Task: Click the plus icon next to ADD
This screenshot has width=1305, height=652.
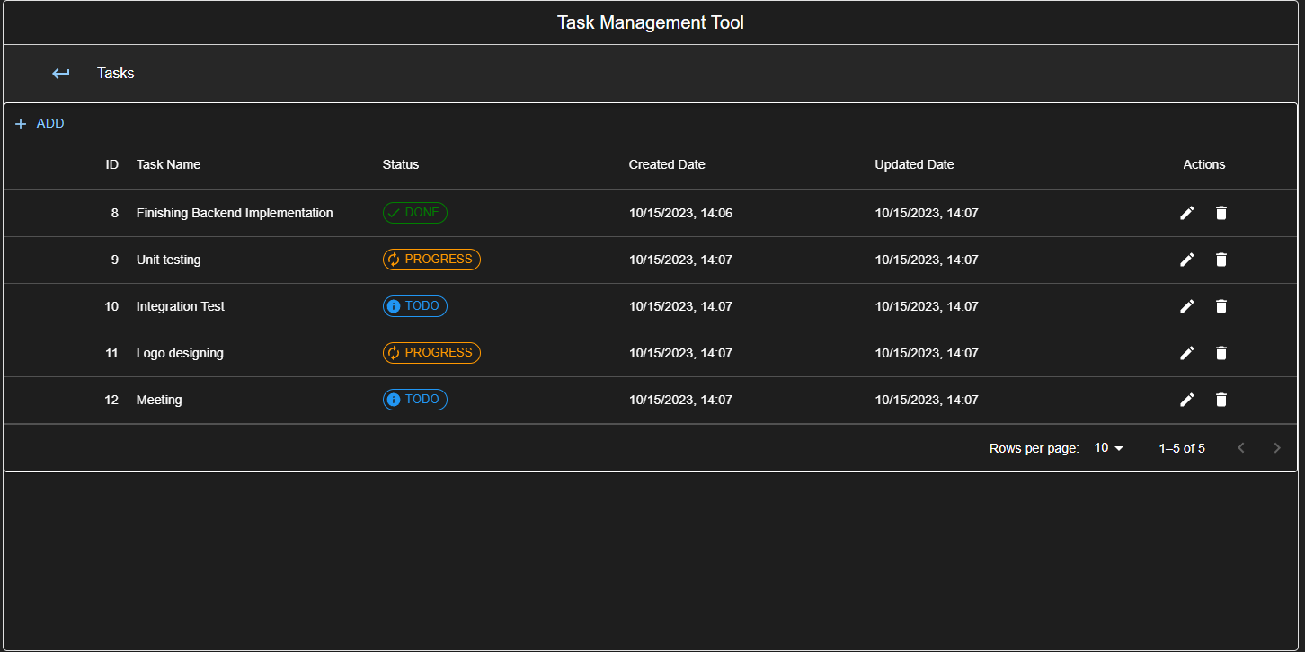Action: tap(20, 123)
